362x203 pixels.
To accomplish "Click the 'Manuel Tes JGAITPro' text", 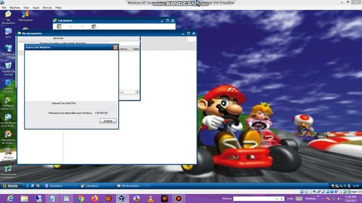I will tap(64, 103).
